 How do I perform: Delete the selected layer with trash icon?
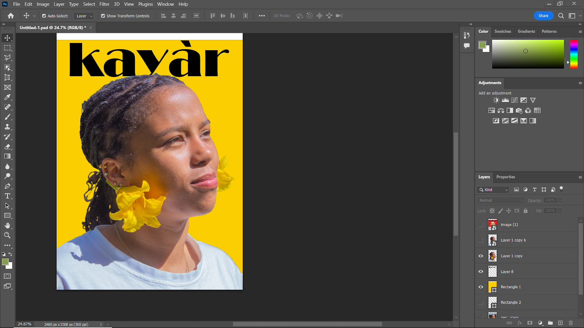tap(571, 323)
